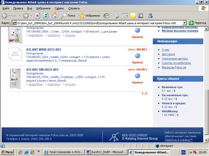Click the Переход (Go) button
The width and height of the screenshot is (209, 156).
198,23
